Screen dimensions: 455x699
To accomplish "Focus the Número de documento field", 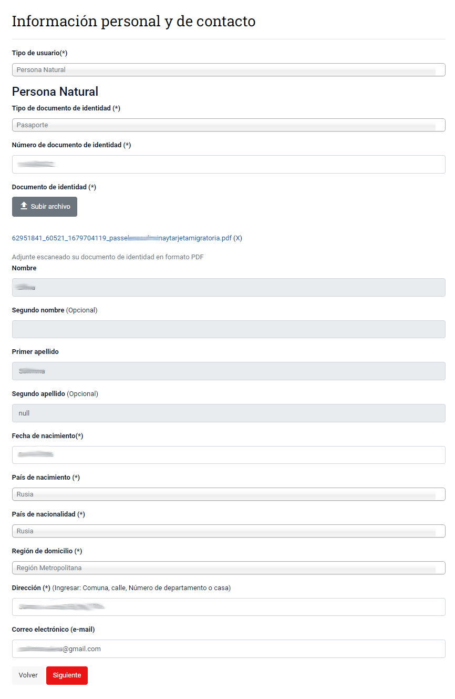I will coord(228,165).
